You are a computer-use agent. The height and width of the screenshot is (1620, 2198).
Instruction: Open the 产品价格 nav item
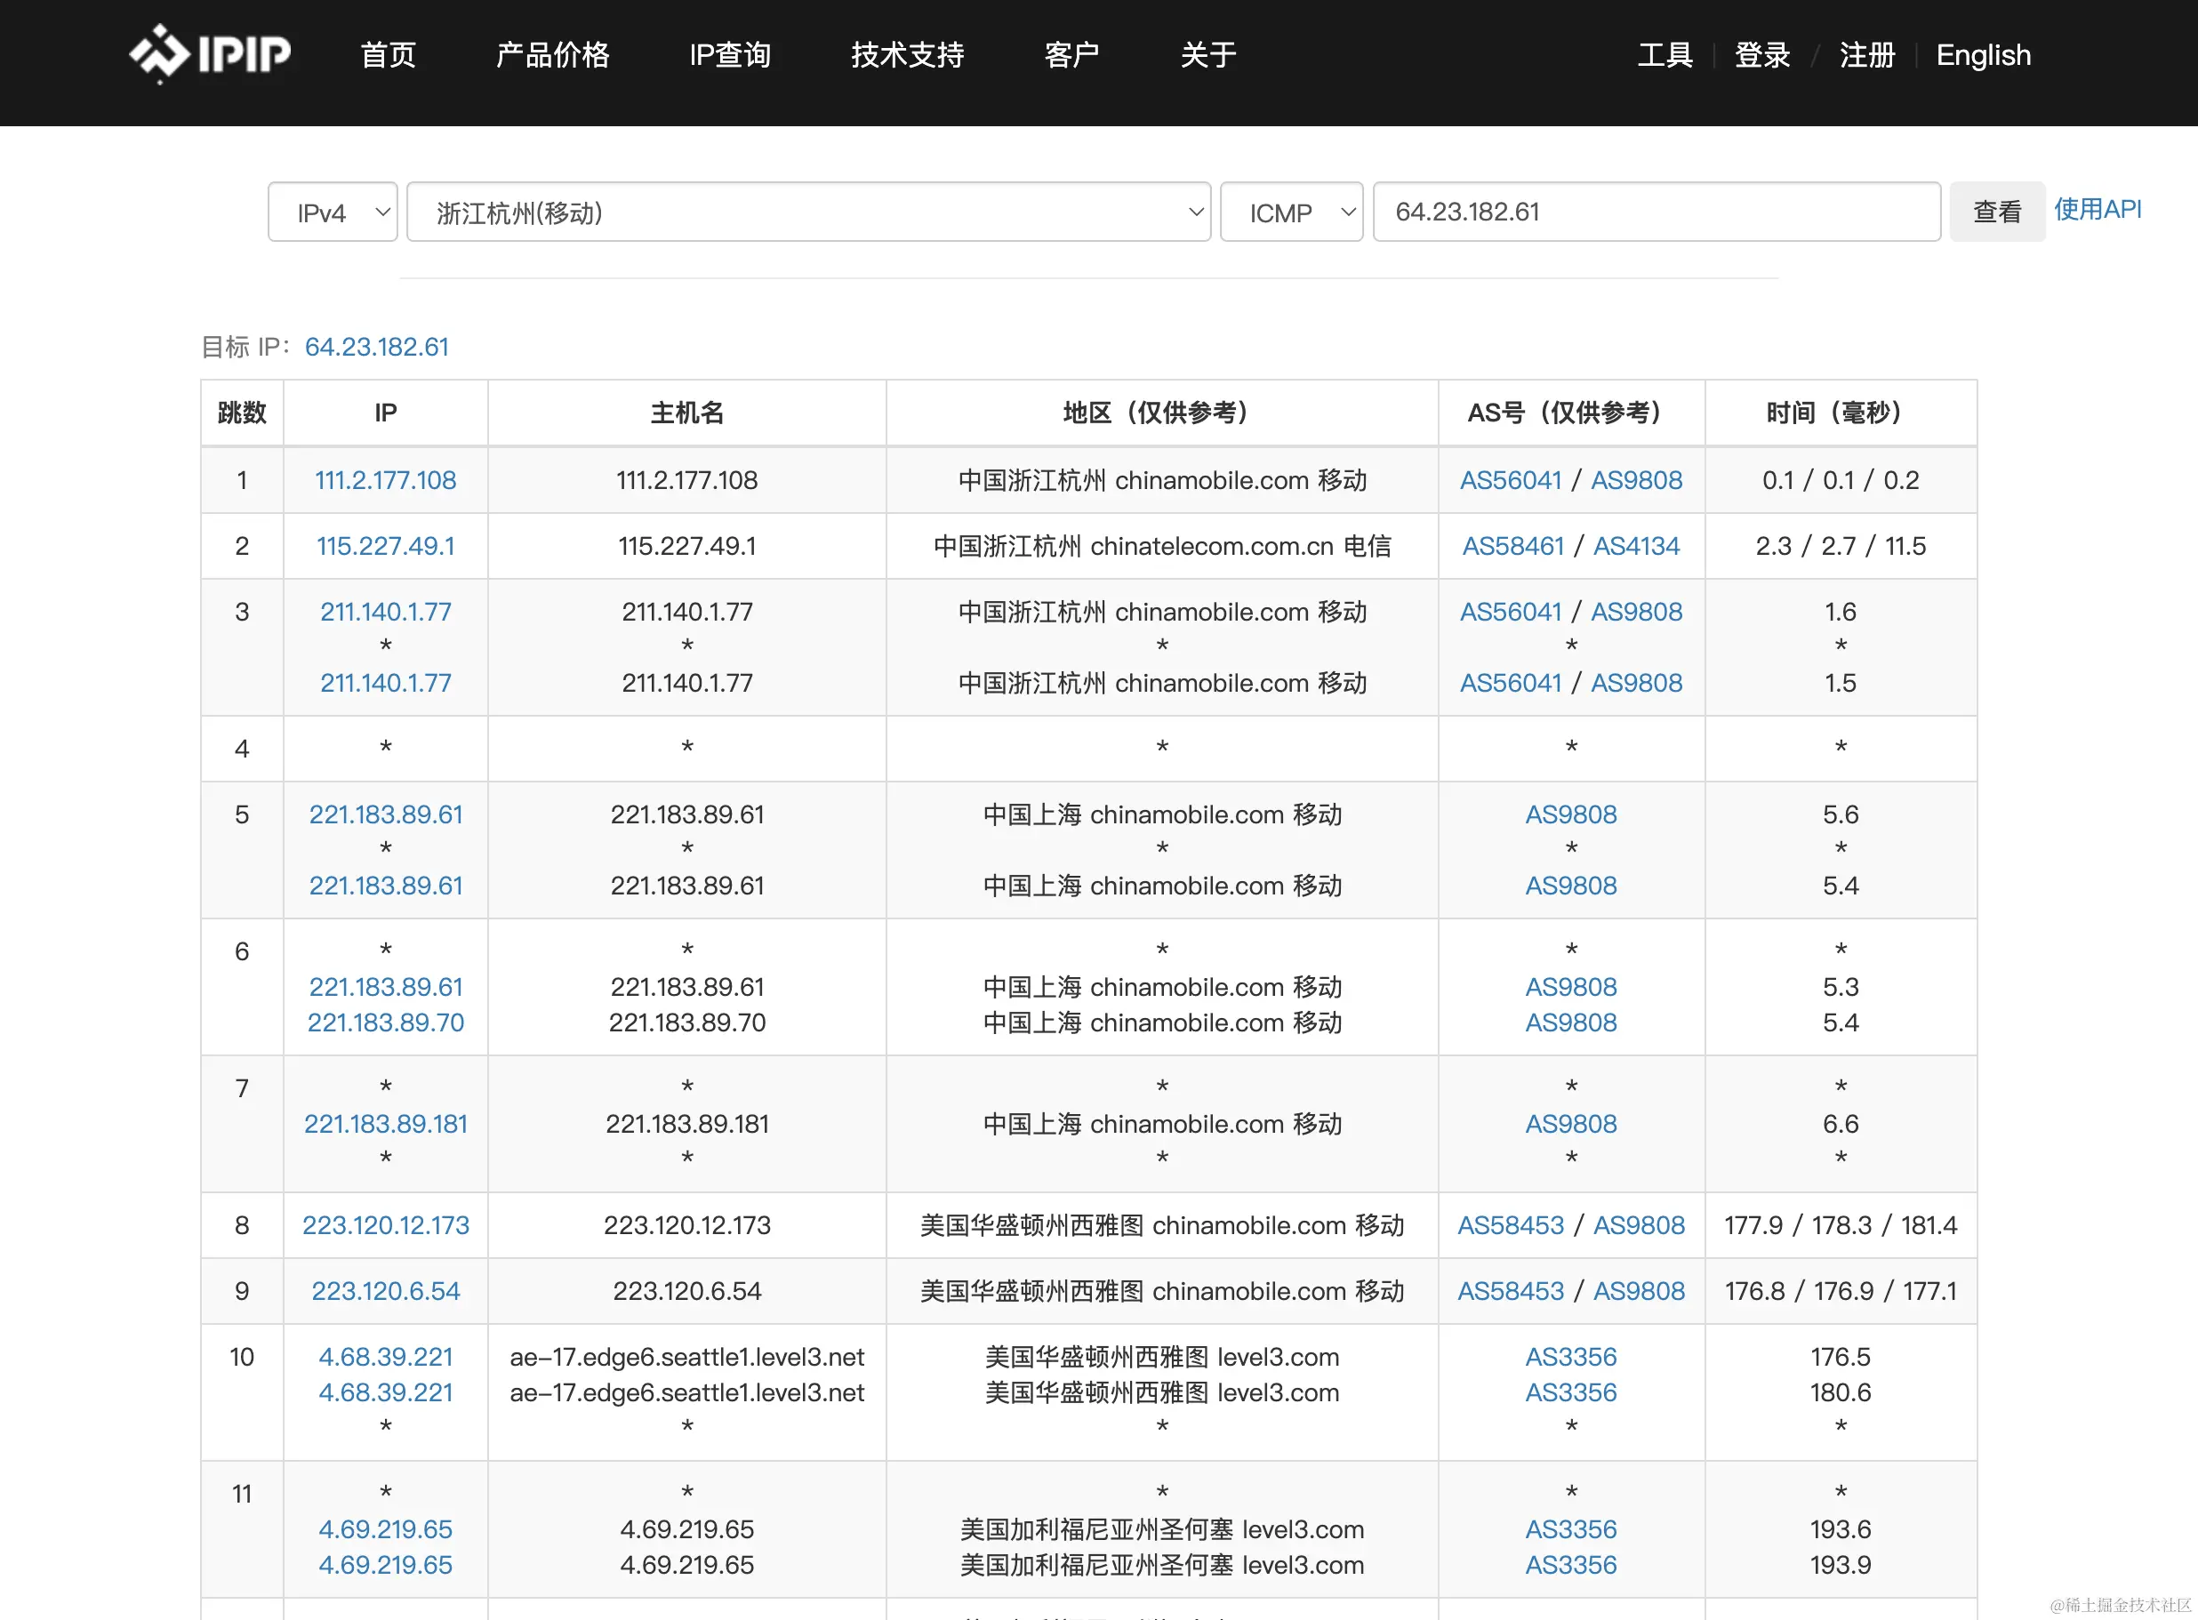[x=553, y=55]
